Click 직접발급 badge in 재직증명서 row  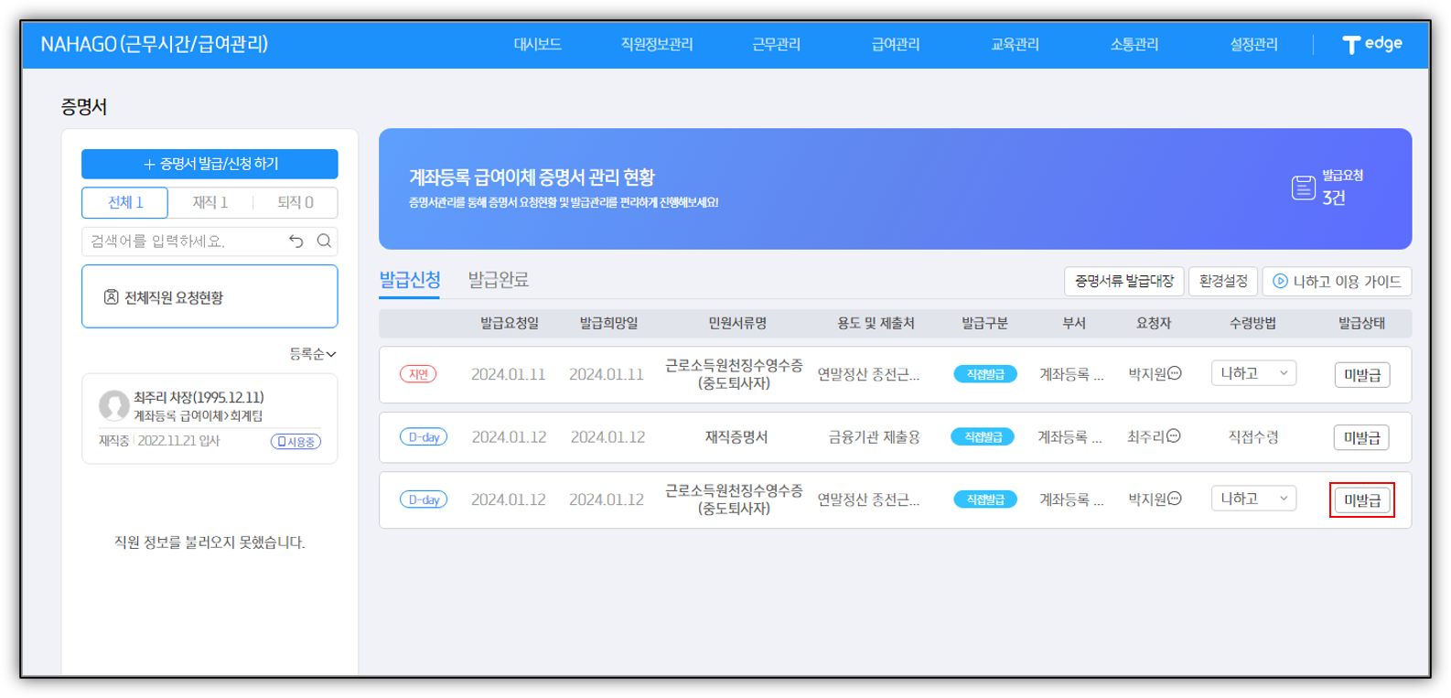point(983,437)
